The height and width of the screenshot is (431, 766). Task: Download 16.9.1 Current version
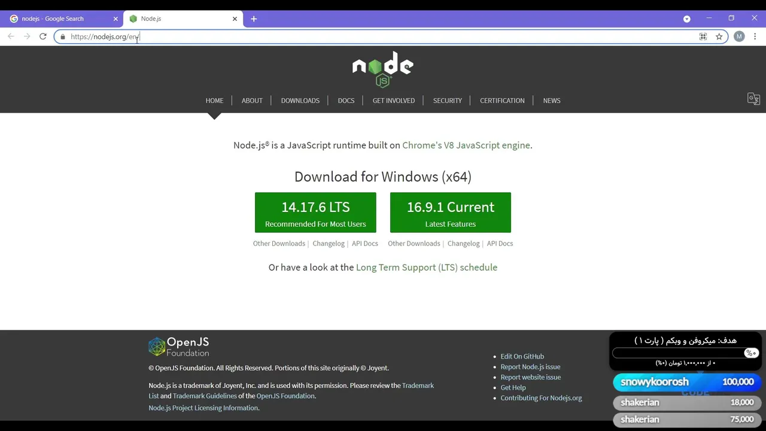coord(451,213)
